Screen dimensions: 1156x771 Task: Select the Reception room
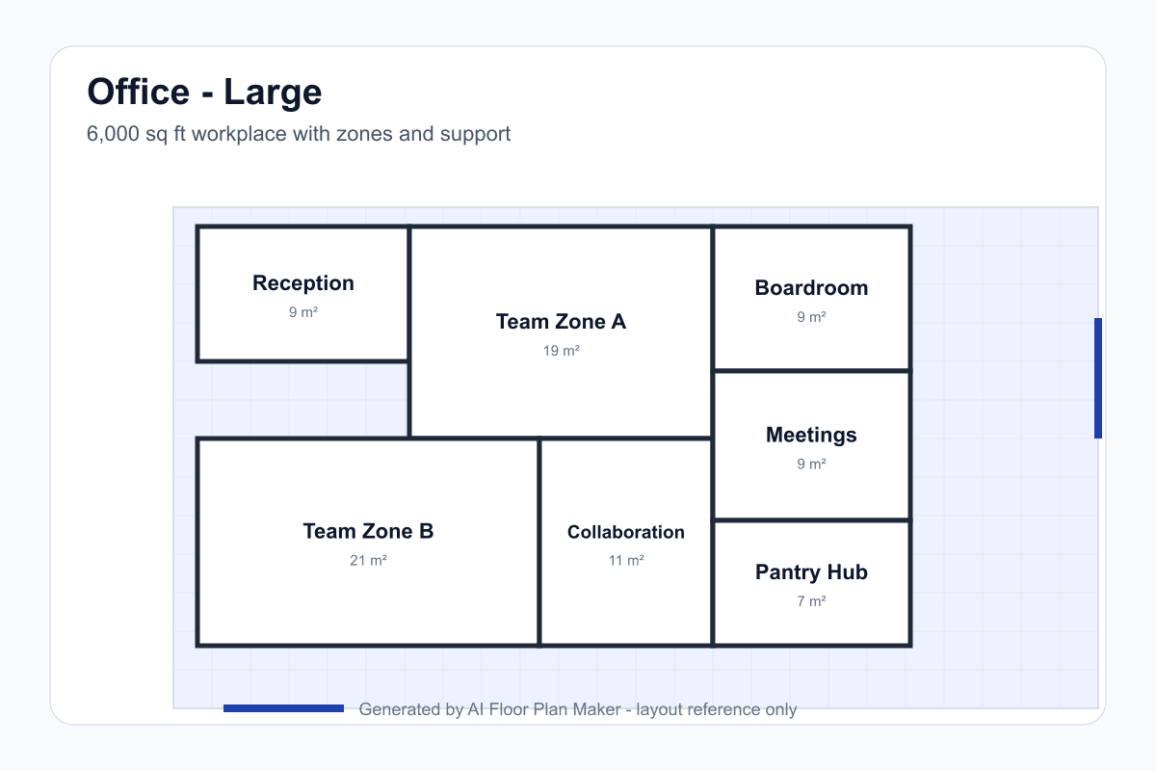pyautogui.click(x=303, y=294)
